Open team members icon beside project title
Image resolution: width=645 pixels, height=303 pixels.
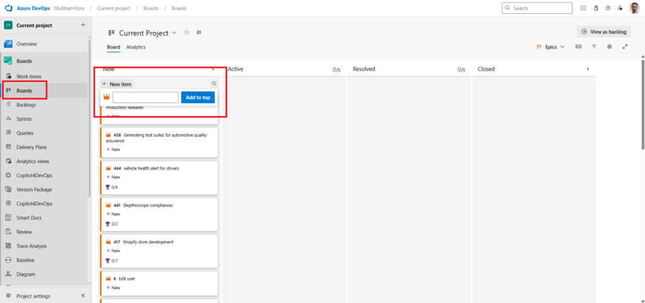tap(199, 32)
